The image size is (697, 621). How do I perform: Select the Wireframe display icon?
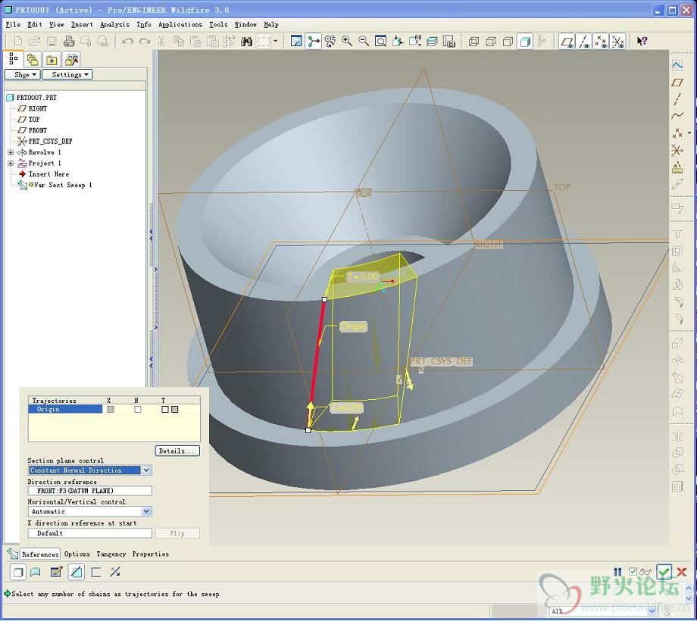(x=474, y=42)
